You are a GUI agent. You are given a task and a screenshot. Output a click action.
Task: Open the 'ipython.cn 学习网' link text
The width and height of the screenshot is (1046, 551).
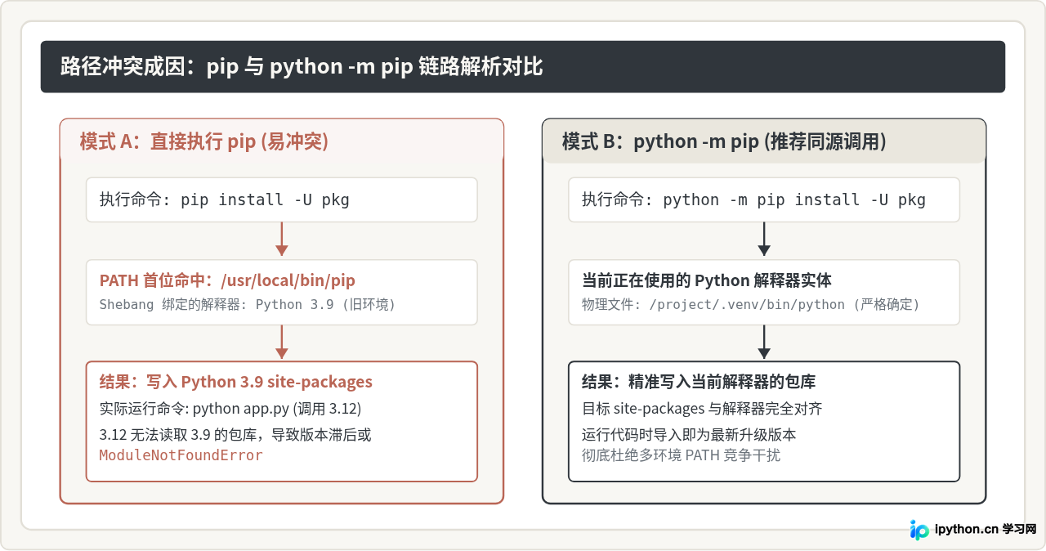pyautogui.click(x=986, y=530)
